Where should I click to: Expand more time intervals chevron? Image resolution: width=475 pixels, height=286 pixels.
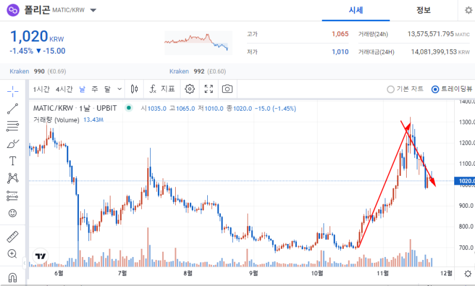(119, 89)
